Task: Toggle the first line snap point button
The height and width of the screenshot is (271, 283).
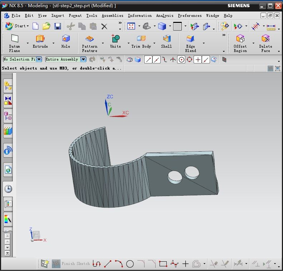Action: pyautogui.click(x=148, y=60)
